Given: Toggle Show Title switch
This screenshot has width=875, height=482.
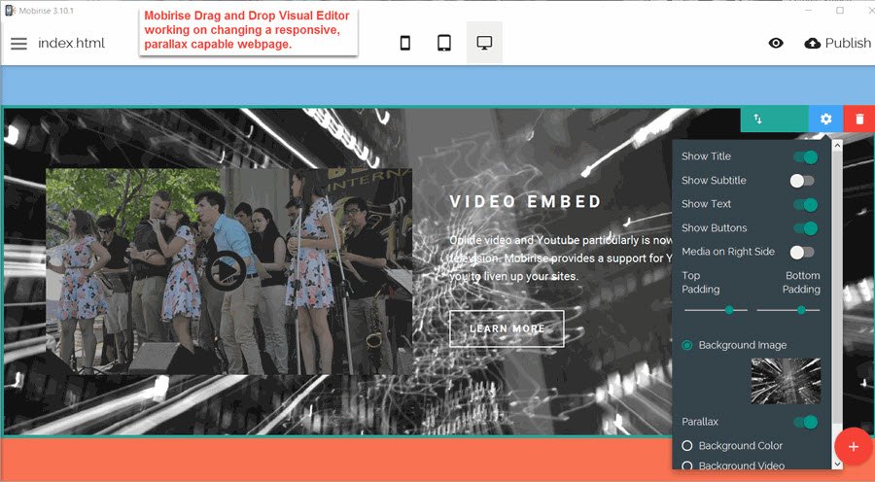Looking at the screenshot, I should tap(805, 157).
